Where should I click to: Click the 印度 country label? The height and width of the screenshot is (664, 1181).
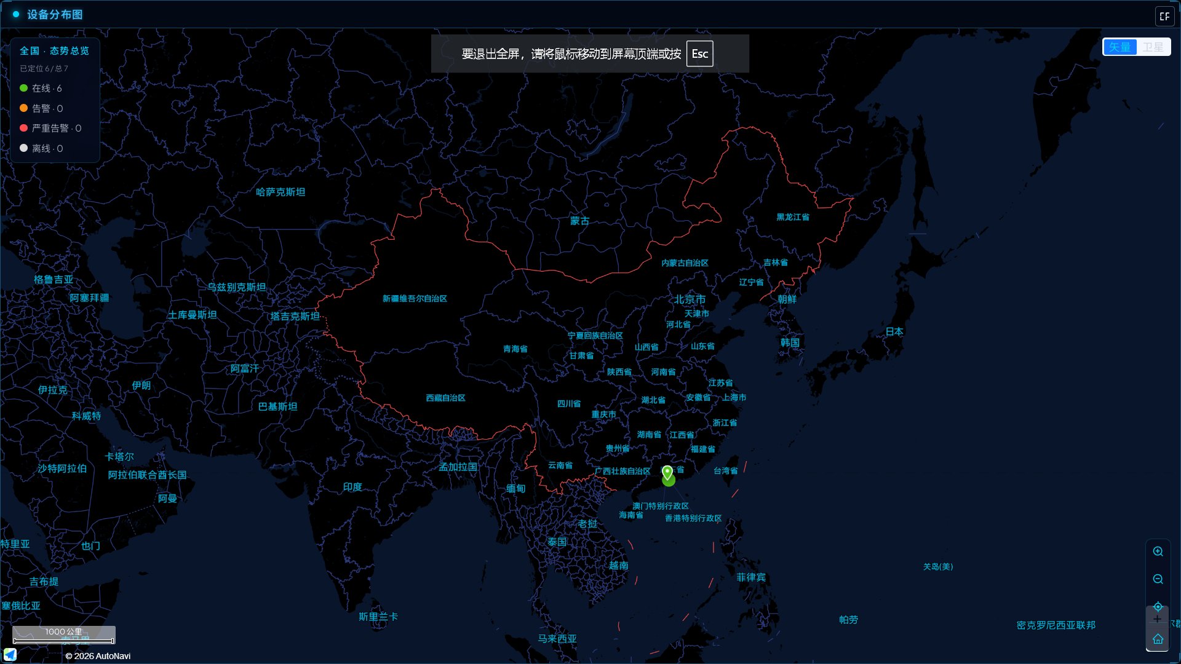352,487
